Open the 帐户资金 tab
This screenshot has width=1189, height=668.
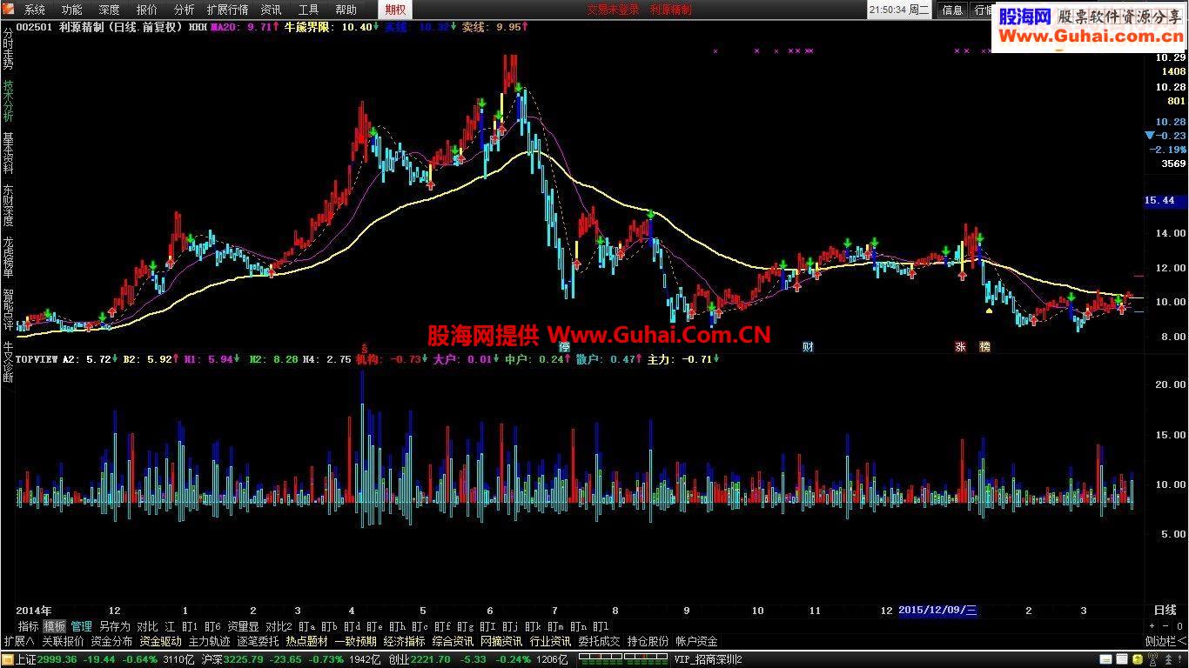pos(696,642)
